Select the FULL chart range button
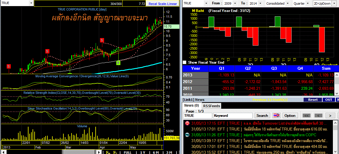 pyautogui.click(x=128, y=152)
